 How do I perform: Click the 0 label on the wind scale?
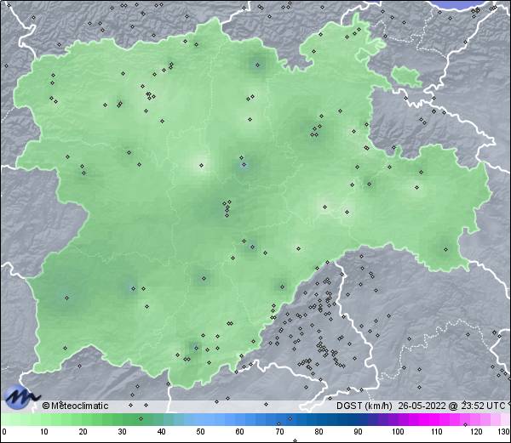pos(4,432)
